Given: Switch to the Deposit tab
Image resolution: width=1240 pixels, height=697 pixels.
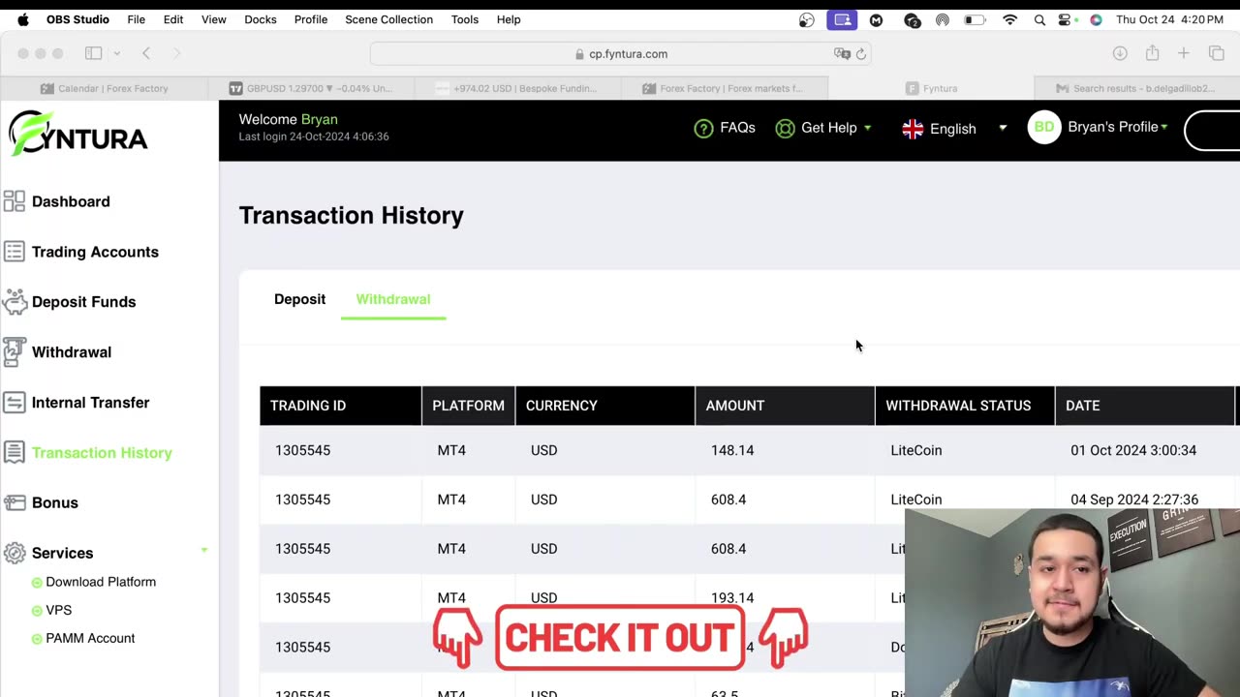Looking at the screenshot, I should tap(299, 299).
